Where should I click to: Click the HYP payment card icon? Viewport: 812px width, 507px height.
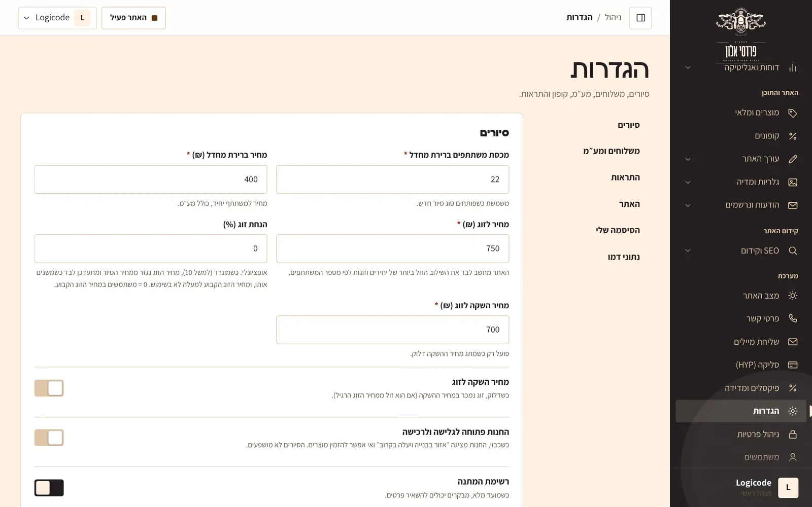[793, 365]
